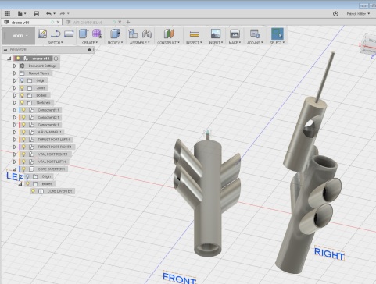This screenshot has width=376, height=284.
Task: Select the Component4:1 tree row
Action: click(x=40, y=125)
